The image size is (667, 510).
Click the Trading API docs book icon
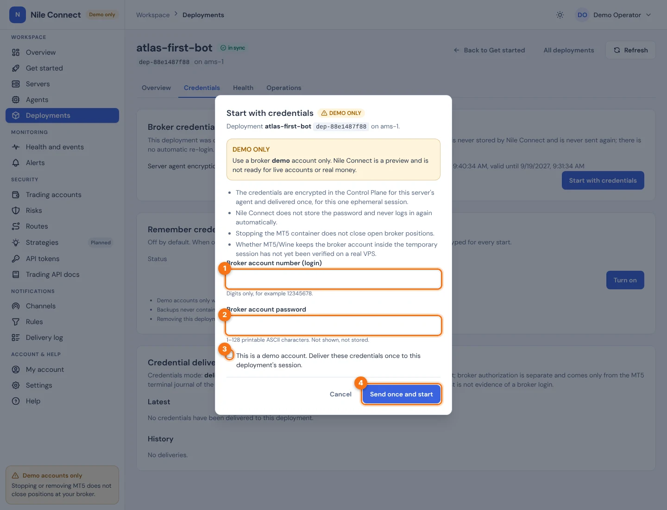point(16,274)
